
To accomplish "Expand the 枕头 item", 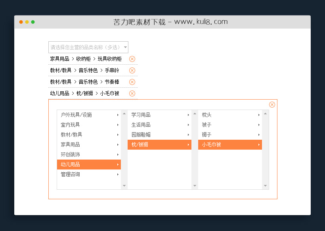I will 259,115.
